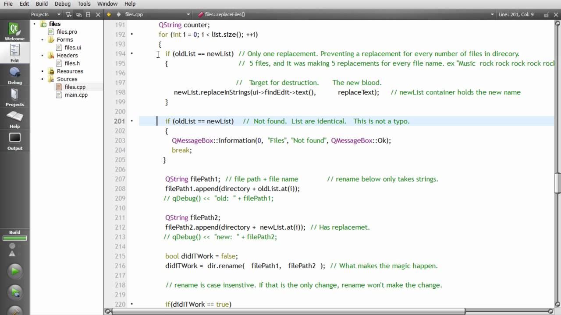561x315 pixels.
Task: Run the project with green play button
Action: coord(14,271)
